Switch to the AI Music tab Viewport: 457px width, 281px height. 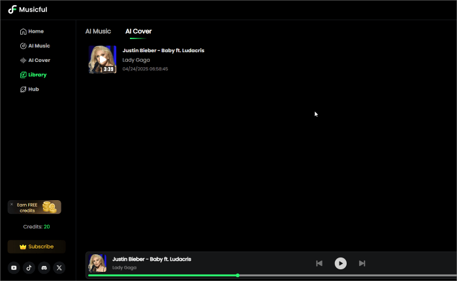pyautogui.click(x=98, y=31)
